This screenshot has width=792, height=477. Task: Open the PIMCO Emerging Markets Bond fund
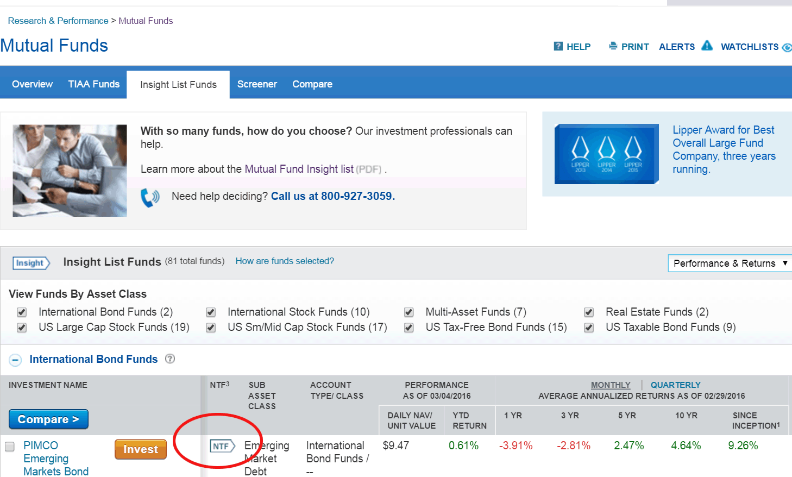point(56,459)
